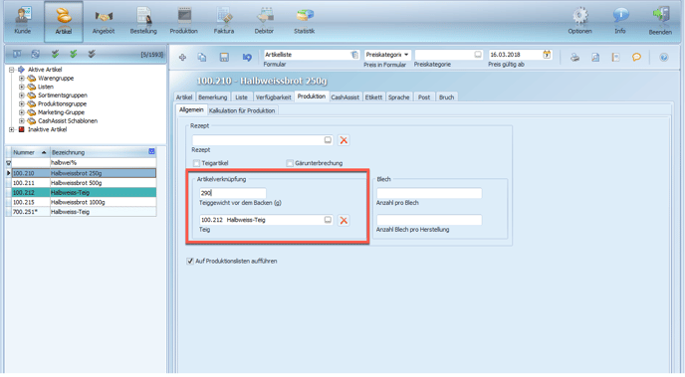This screenshot has width=685, height=377.
Task: Click the Anzahl pro Blech field
Action: point(429,193)
